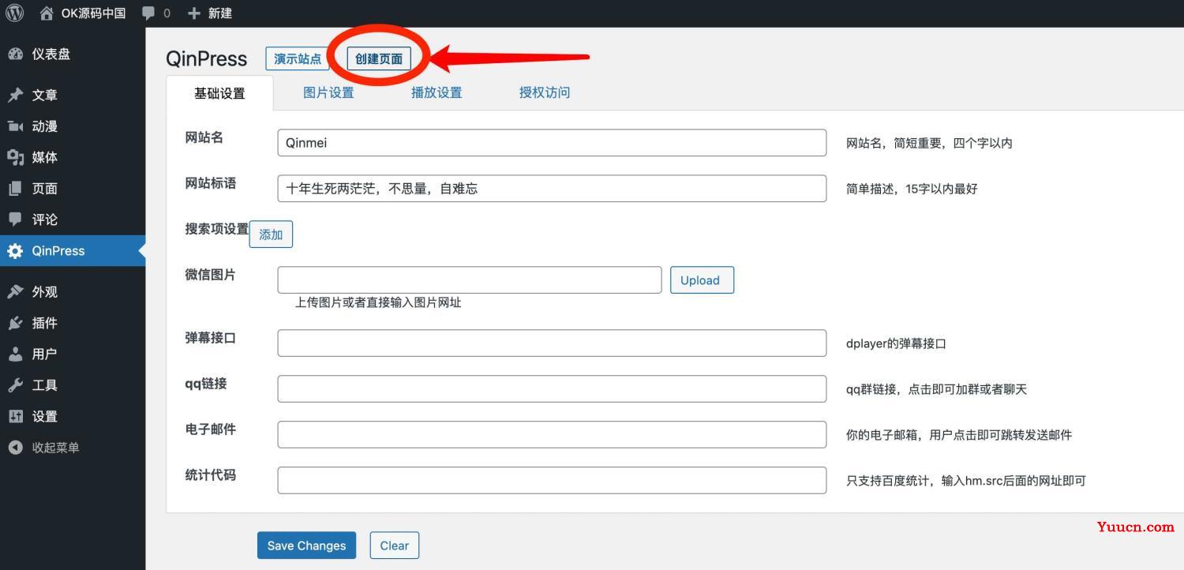The height and width of the screenshot is (570, 1184).
Task: Click hint text 网站名，简短重要，四个字以内
Action: point(929,144)
